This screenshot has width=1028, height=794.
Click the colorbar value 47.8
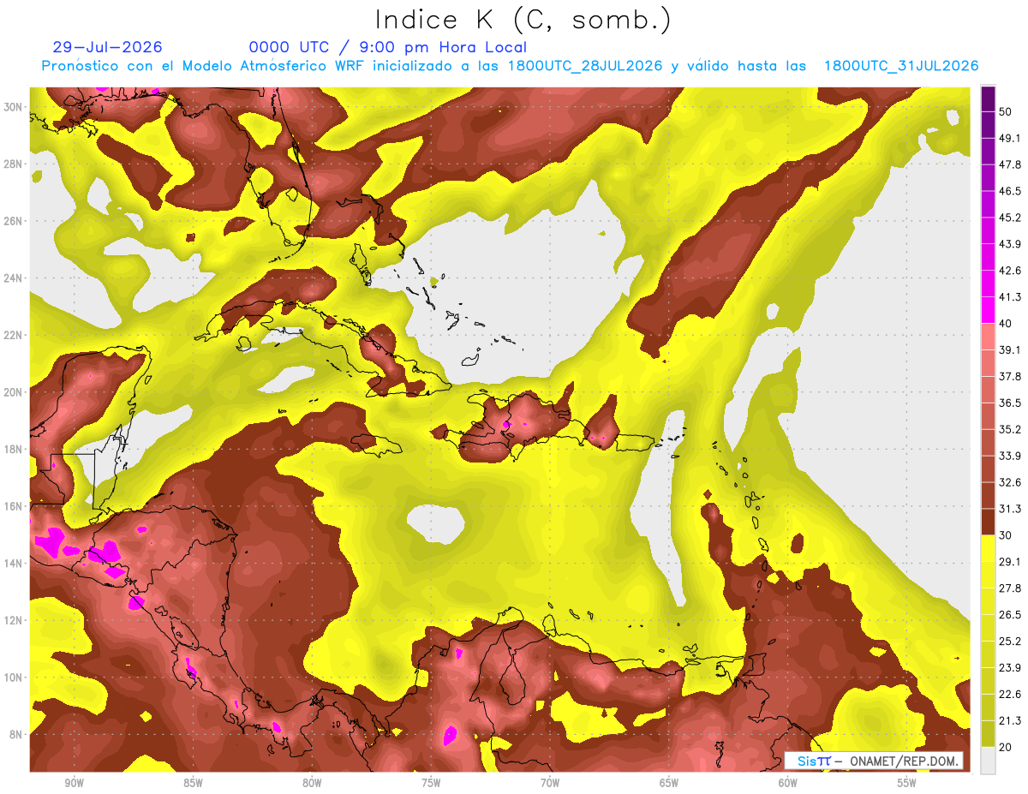[x=1010, y=164]
